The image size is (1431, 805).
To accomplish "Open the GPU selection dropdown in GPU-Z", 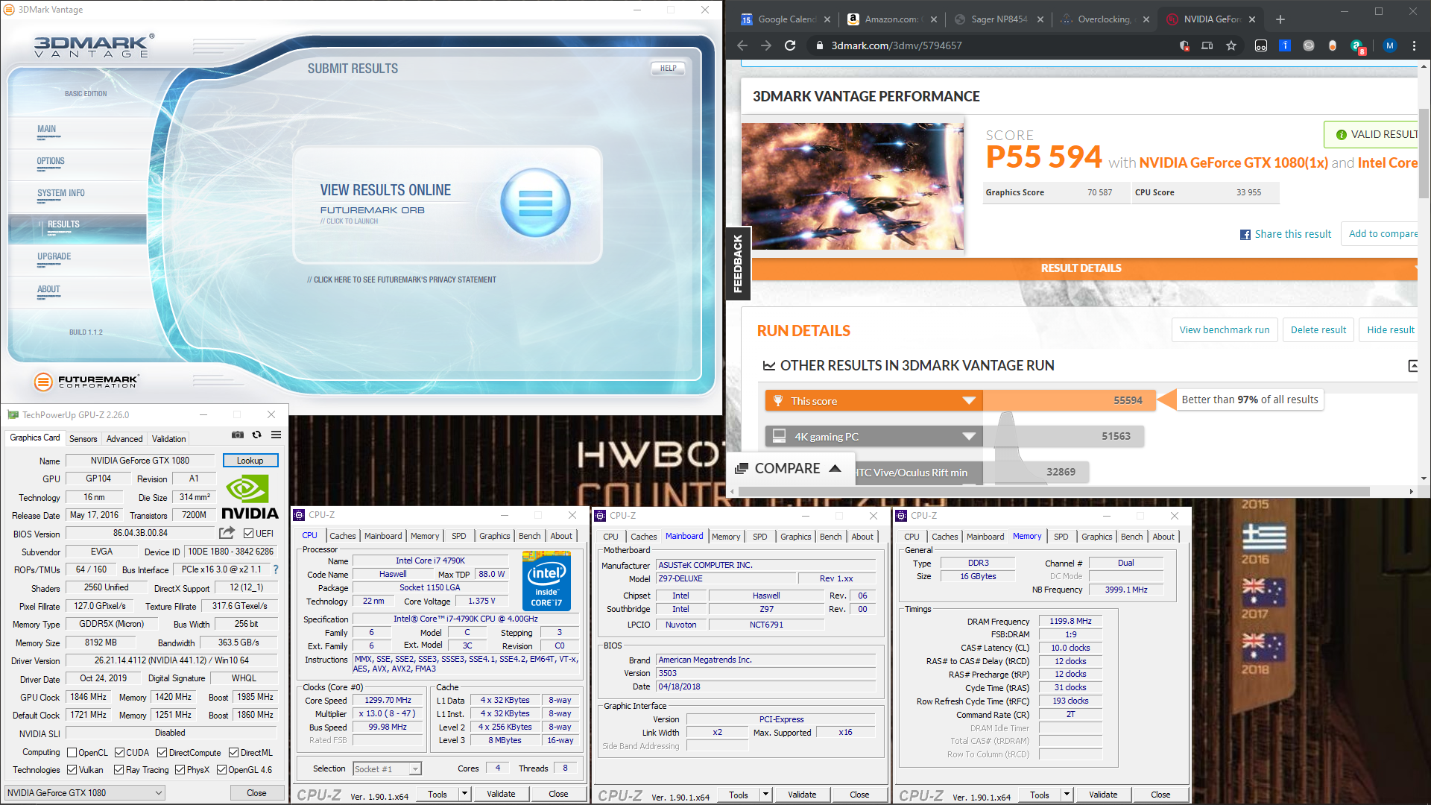I will 85,793.
